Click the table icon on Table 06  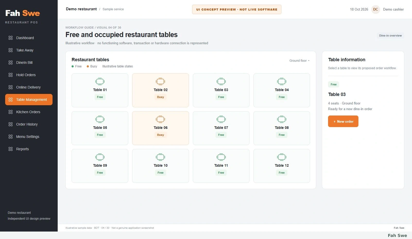[x=160, y=119]
